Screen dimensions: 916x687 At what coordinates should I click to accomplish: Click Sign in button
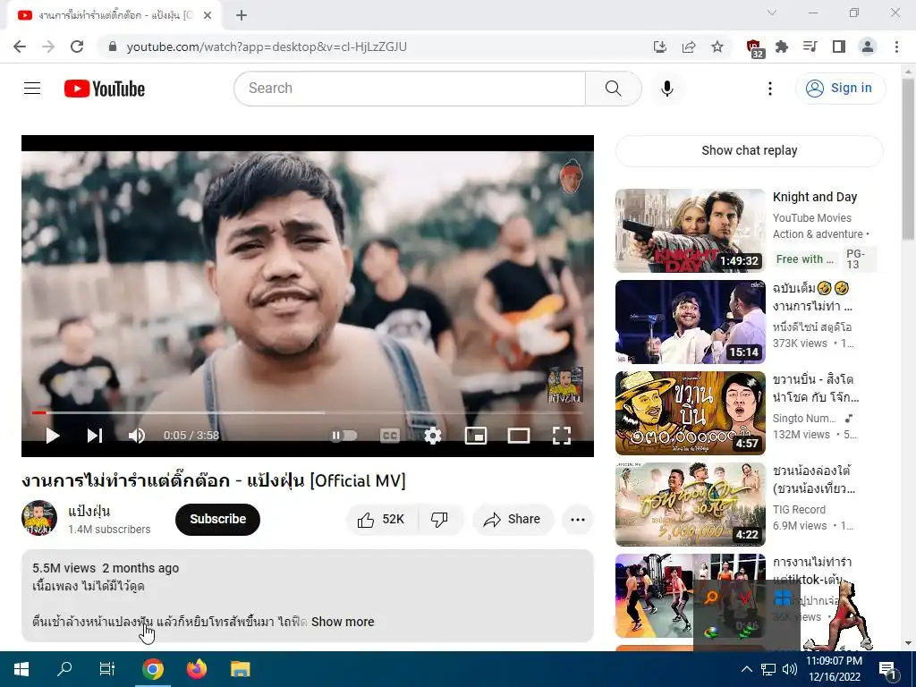840,89
